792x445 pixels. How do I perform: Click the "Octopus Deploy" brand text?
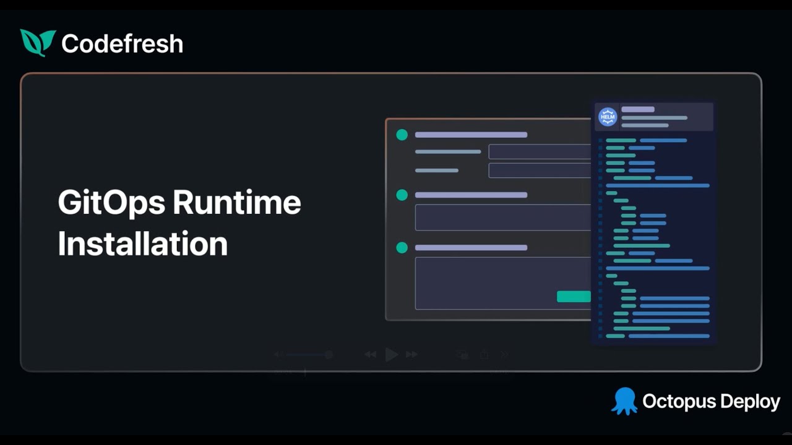pyautogui.click(x=711, y=402)
